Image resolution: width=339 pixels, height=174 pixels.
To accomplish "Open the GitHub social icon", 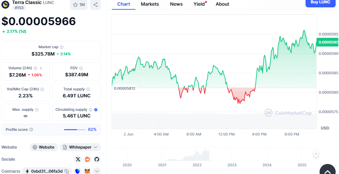I will click(x=96, y=159).
